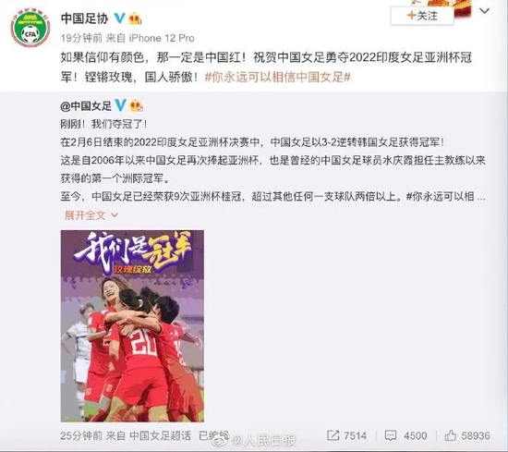Expand full text via 展开全文
The width and height of the screenshot is (508, 452).
coord(85,215)
